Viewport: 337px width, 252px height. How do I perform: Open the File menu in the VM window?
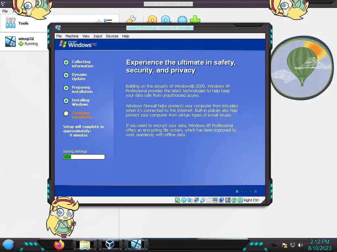click(59, 36)
